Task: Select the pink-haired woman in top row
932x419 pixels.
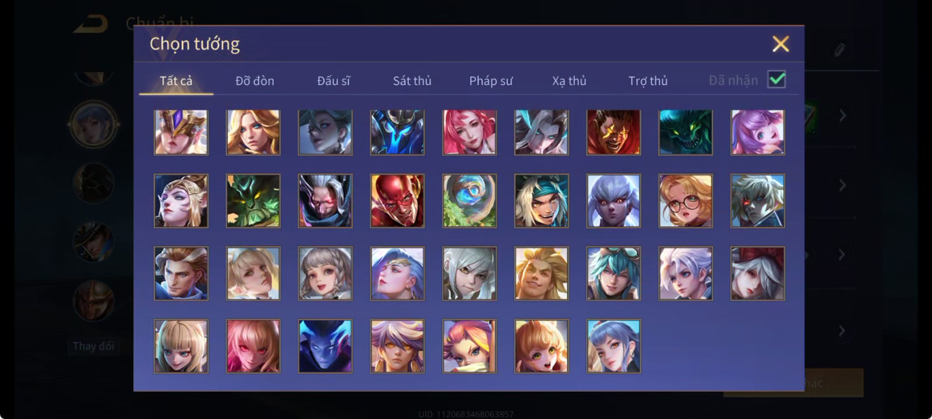Action: pyautogui.click(x=469, y=132)
